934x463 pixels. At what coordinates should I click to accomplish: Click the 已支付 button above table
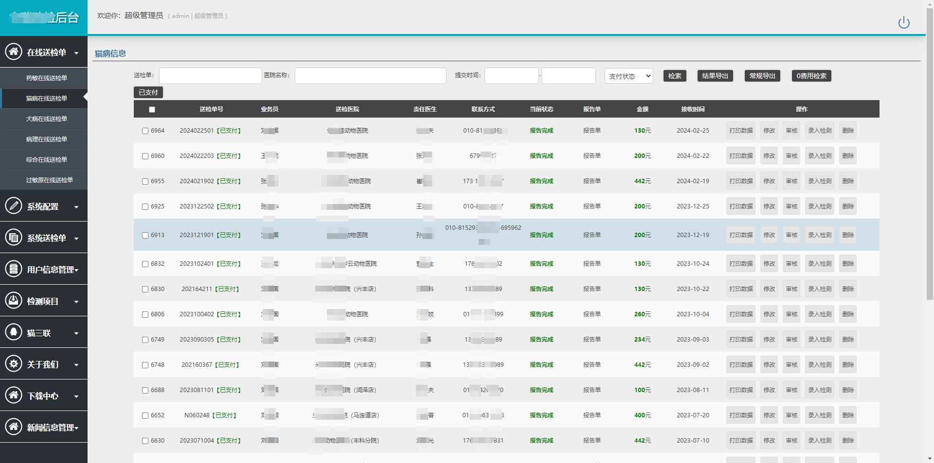148,92
